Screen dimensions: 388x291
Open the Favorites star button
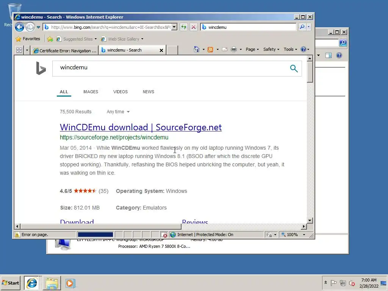28,39
